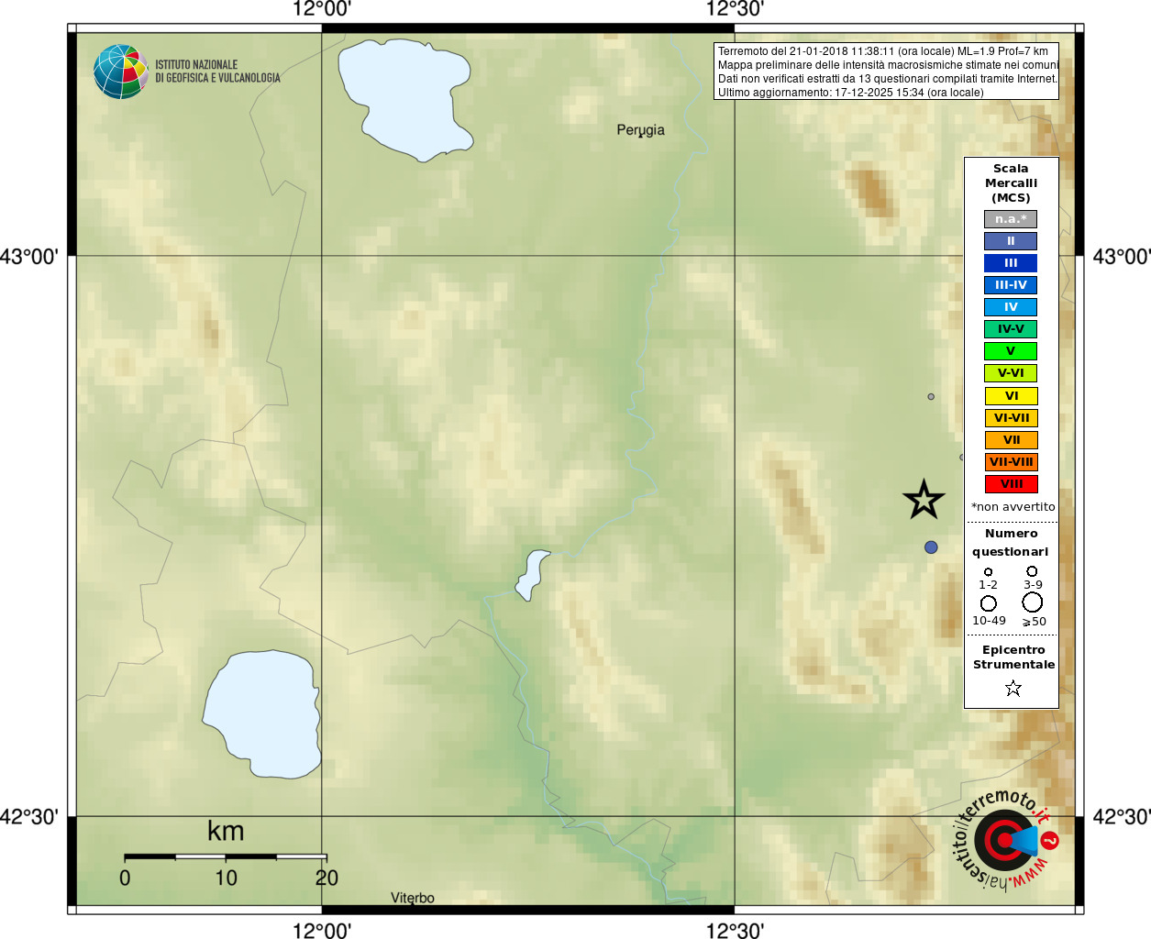Click the 1-2 questionnaires circle symbol
The width and height of the screenshot is (1151, 939).
click(x=988, y=571)
